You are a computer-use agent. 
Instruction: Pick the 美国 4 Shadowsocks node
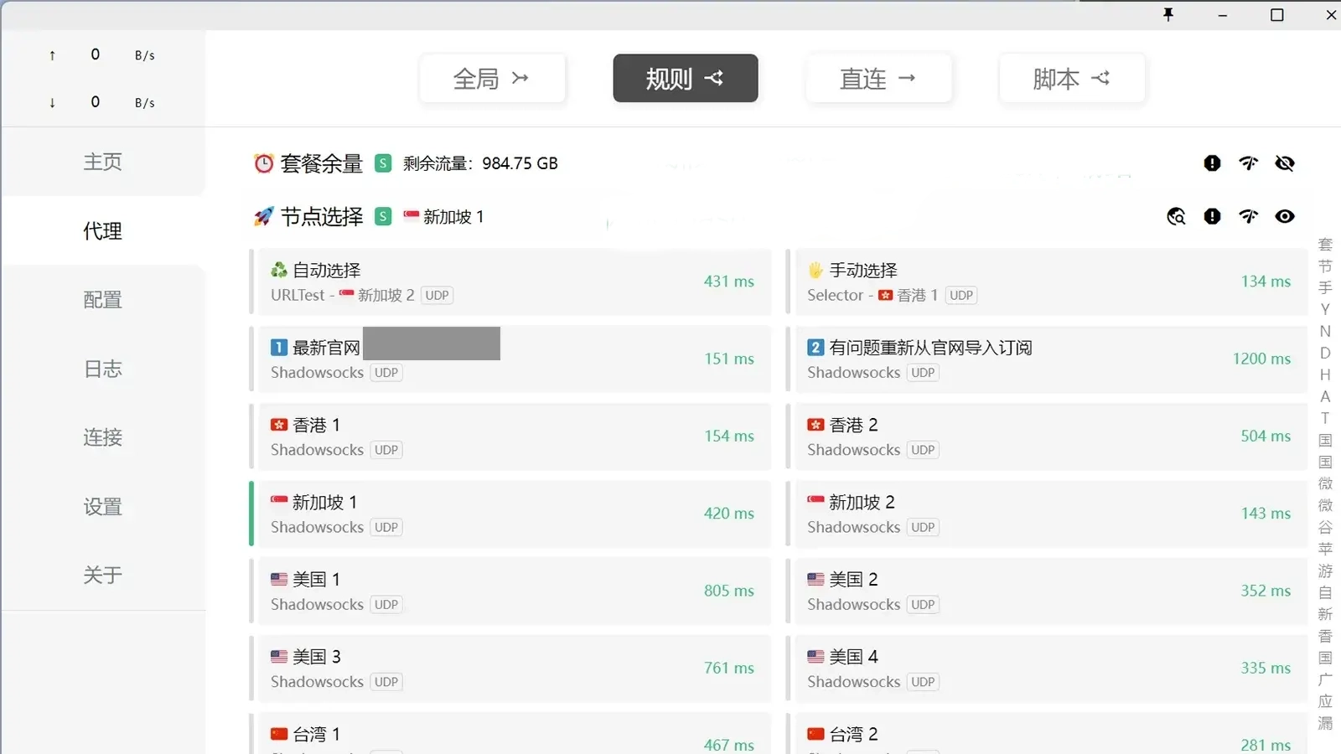1046,668
